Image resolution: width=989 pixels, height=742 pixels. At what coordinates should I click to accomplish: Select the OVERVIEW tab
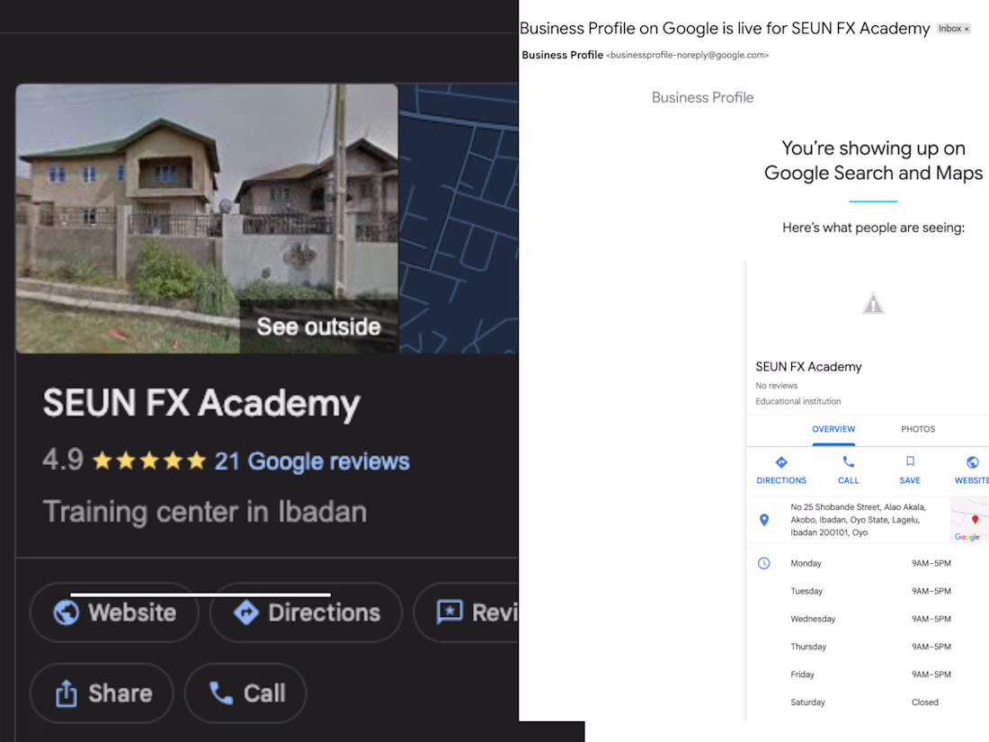click(833, 429)
